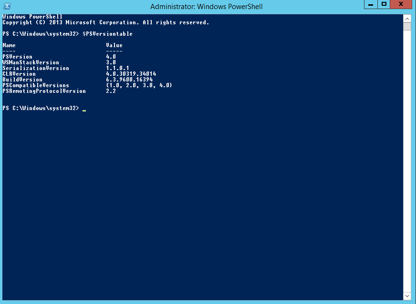
Task: Minimize the PowerShell window
Action: pyautogui.click(x=371, y=4)
